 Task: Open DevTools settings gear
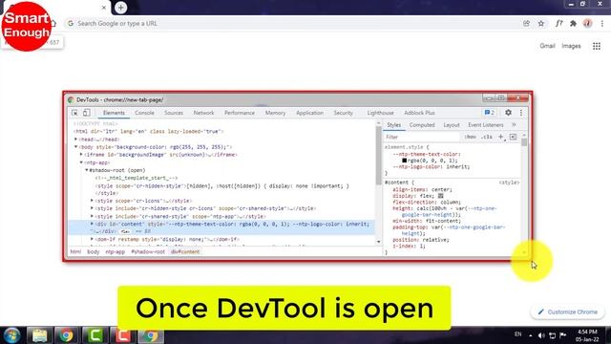[508, 113]
